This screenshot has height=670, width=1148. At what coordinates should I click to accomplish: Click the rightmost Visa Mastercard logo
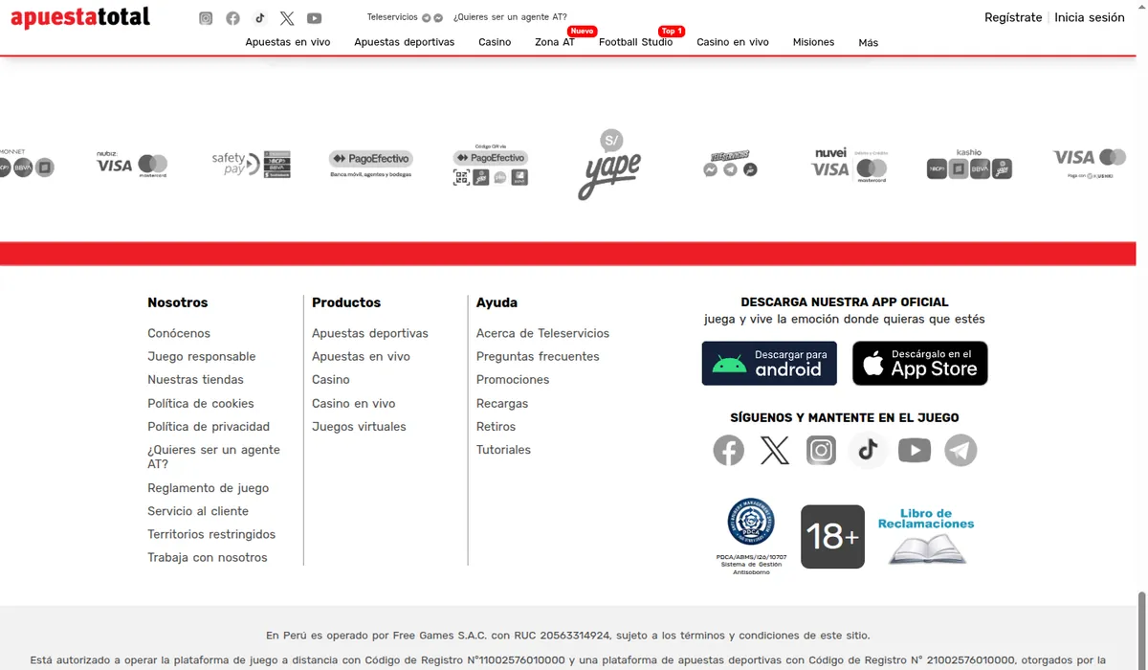[1090, 163]
